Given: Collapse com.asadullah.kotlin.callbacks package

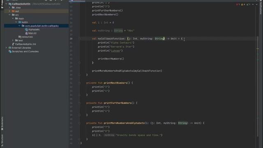Looking at the screenshot, I should click(19, 26).
